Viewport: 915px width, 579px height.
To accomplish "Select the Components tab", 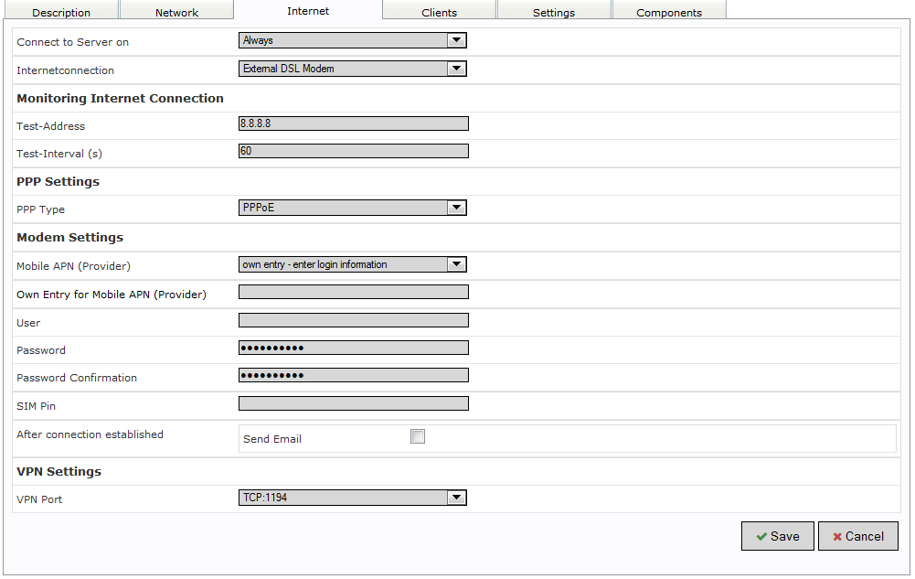I will coord(668,13).
